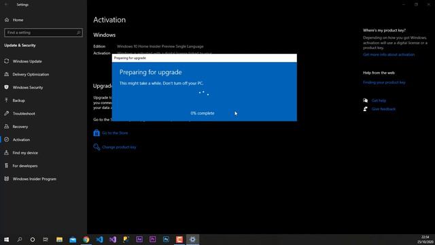Click the Go to the Store link
This screenshot has height=245, width=435.
[x=115, y=133]
